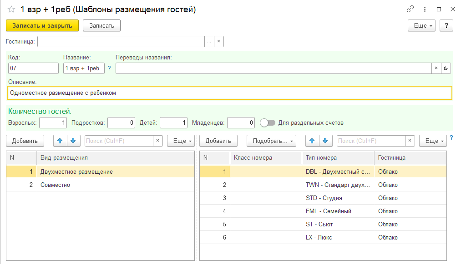Add this template to favorites with star icon
461x264 pixels.
point(11,10)
